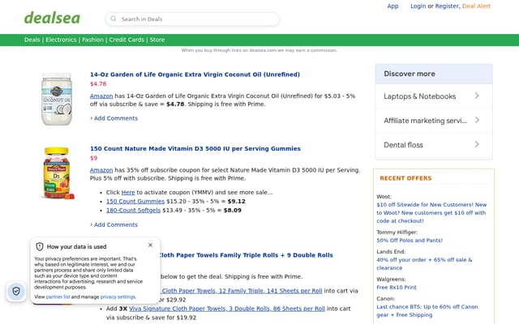The height and width of the screenshot is (324, 519).
Task: Open the Vitamin D3 gummies bottle thumbnail
Action: coord(57,173)
